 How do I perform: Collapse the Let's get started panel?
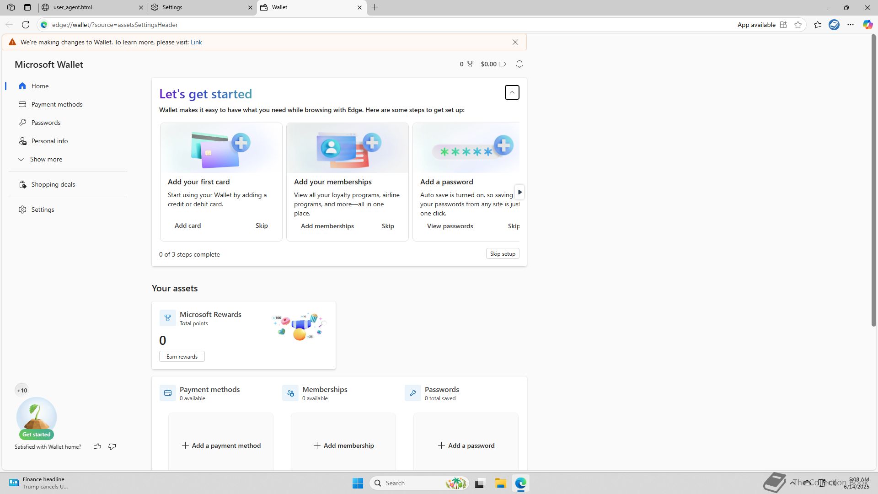point(512,92)
